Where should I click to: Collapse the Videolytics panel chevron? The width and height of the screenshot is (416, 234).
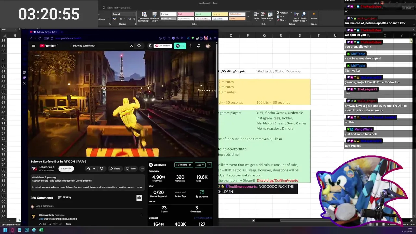click(x=209, y=165)
